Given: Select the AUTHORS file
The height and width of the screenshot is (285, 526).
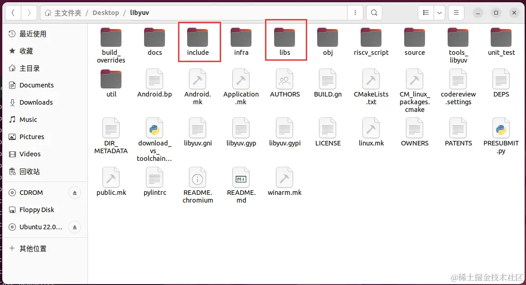Looking at the screenshot, I should click(285, 83).
